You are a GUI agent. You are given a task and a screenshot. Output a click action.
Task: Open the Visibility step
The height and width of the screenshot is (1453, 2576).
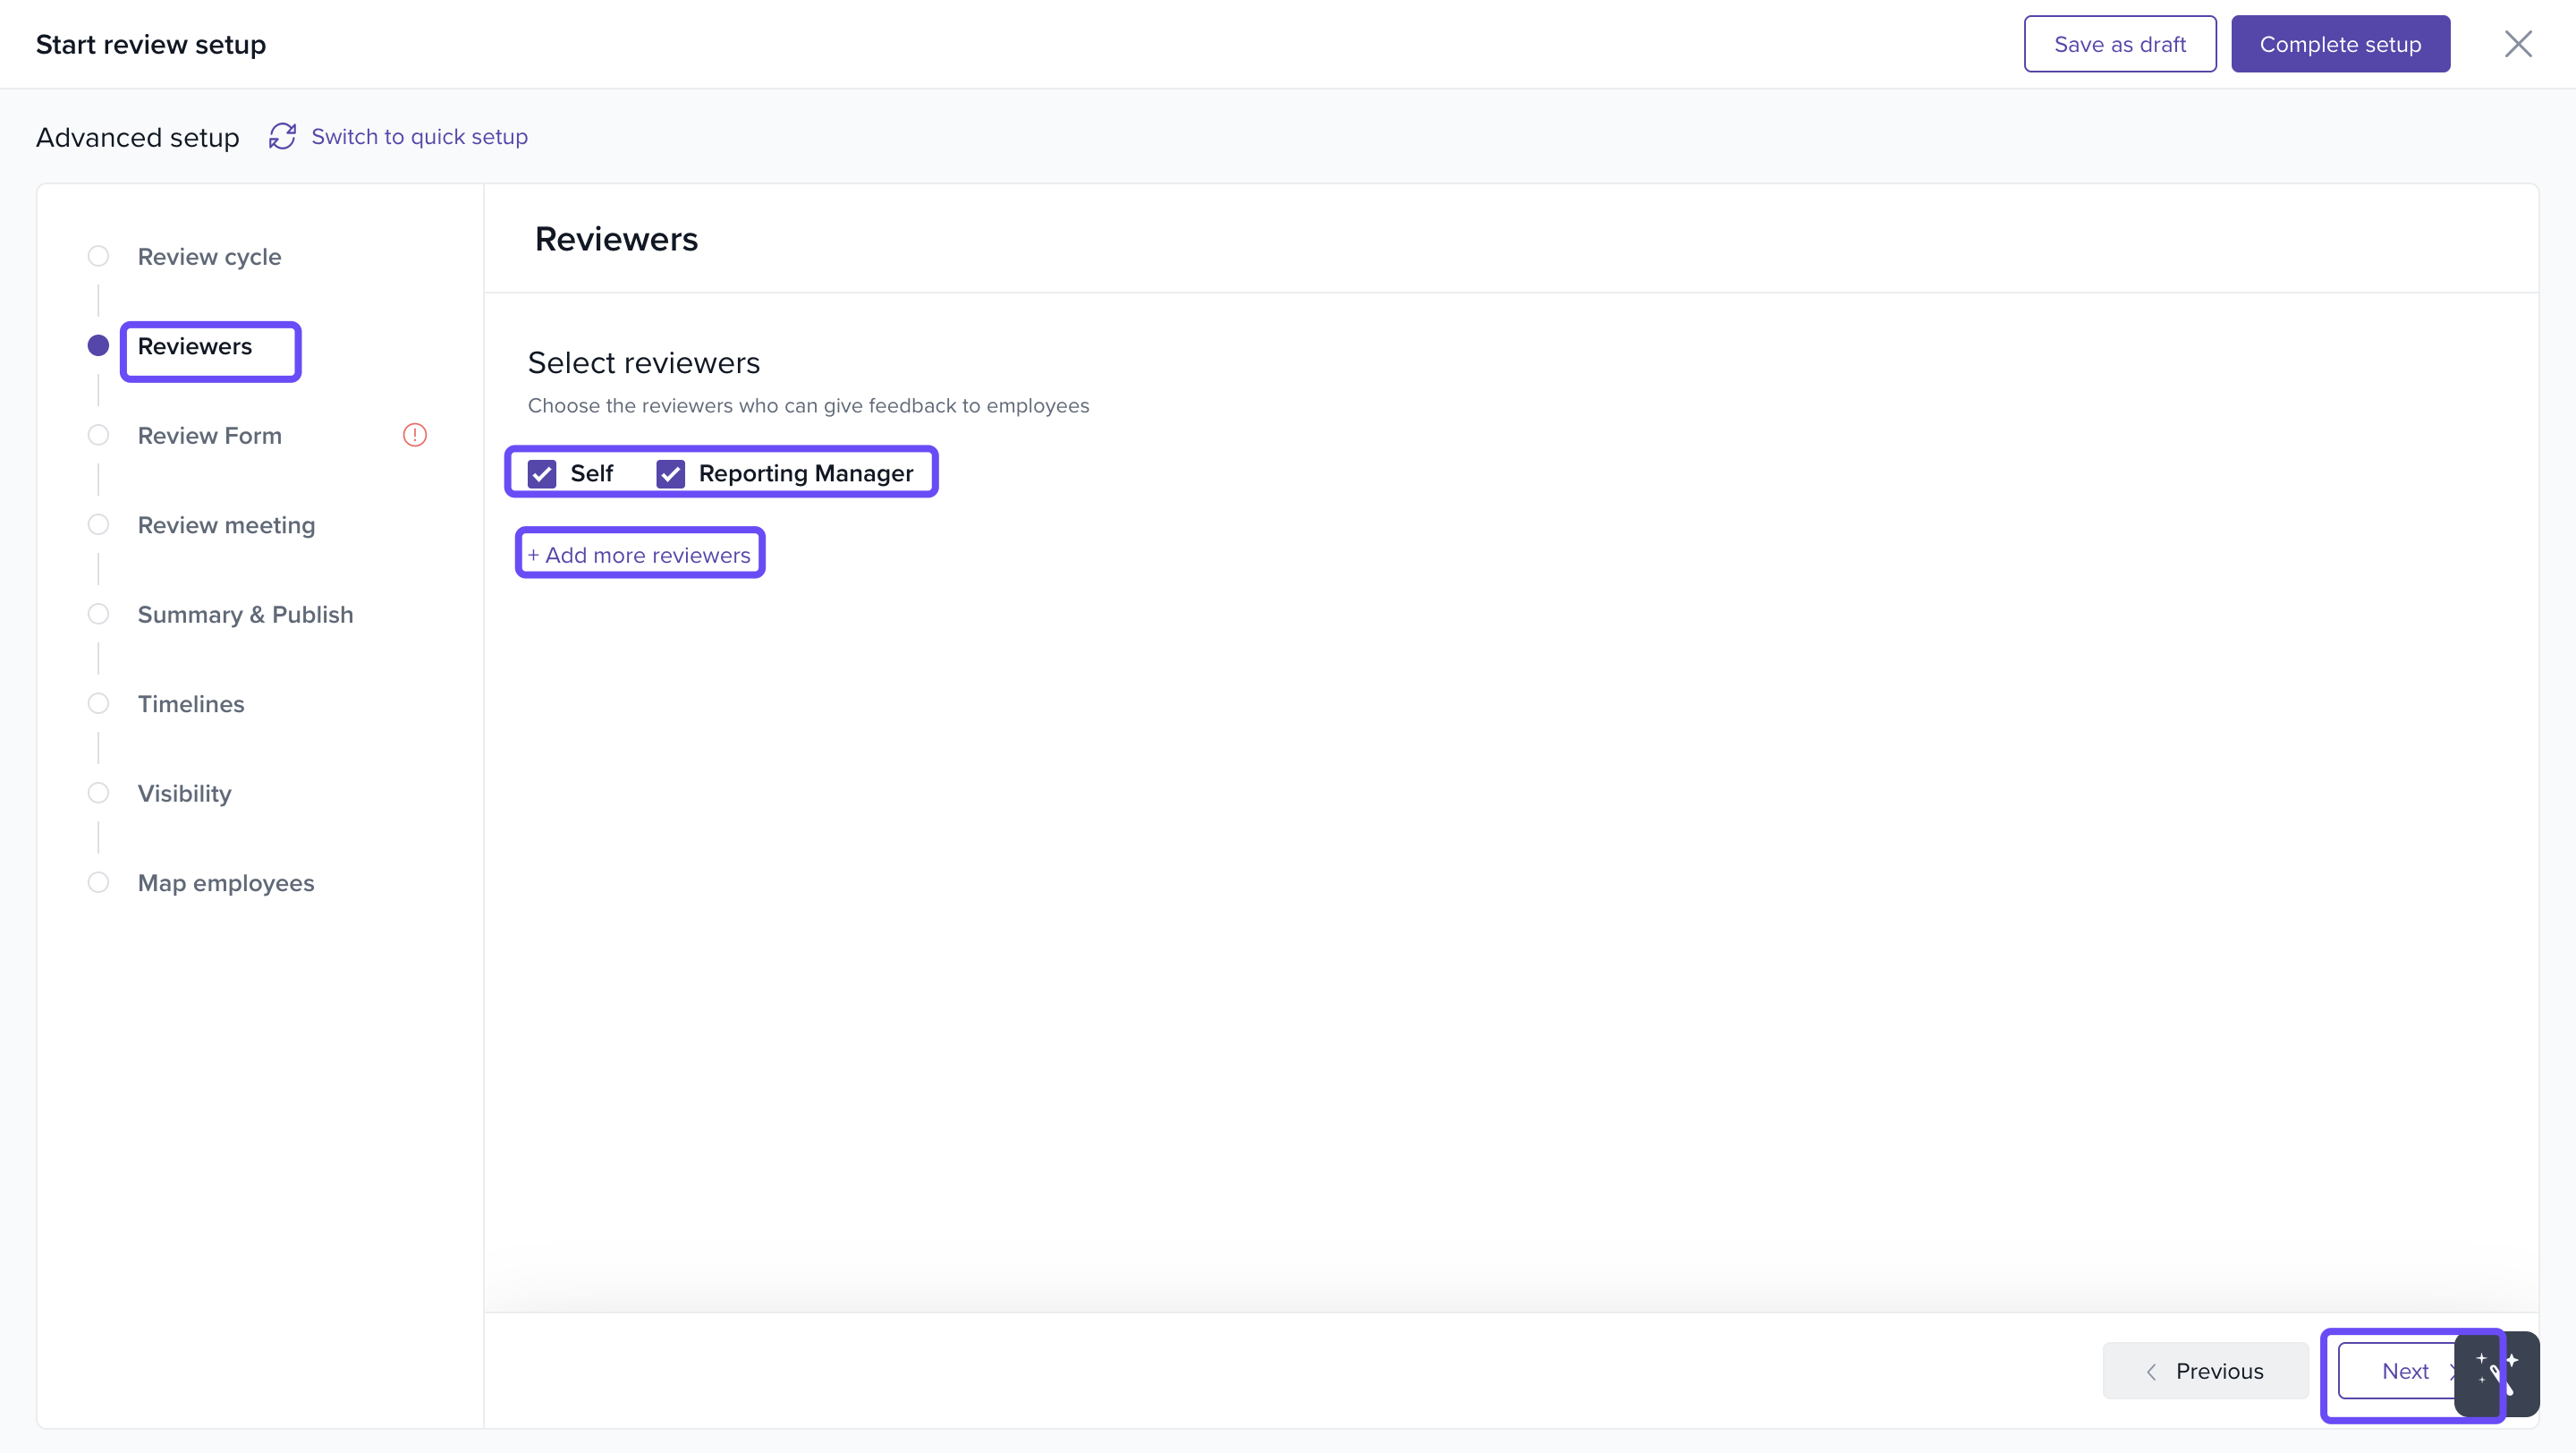185,794
